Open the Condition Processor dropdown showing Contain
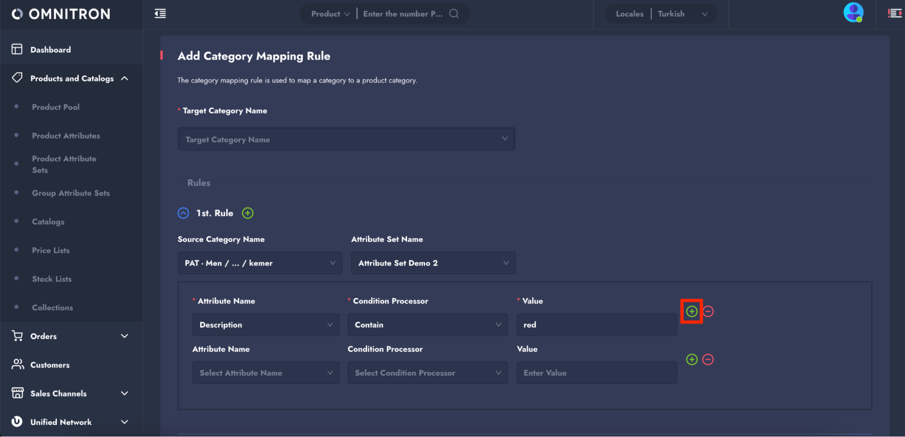 427,325
